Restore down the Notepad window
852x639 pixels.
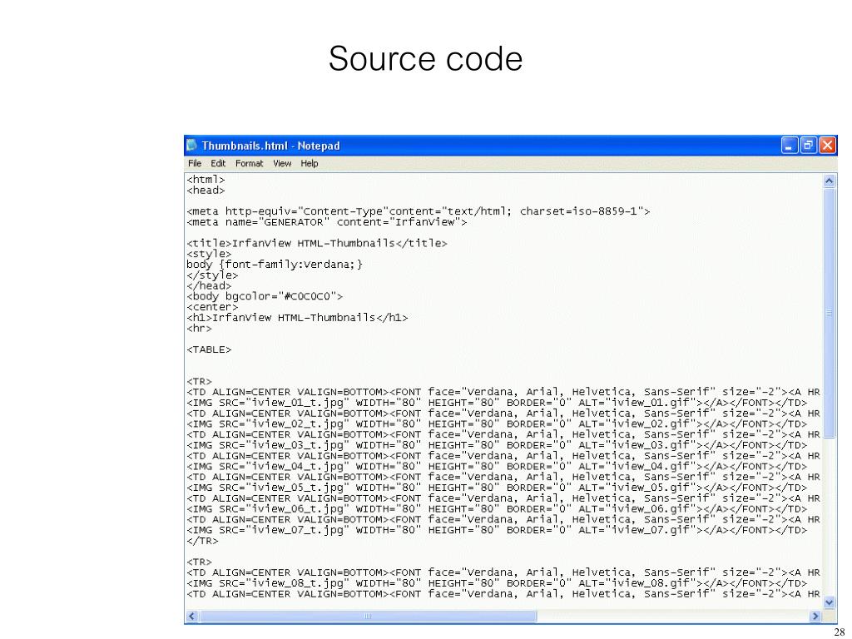[809, 146]
